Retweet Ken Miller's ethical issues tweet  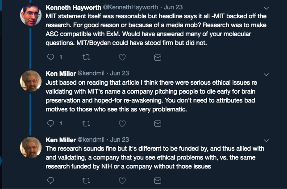click(x=86, y=124)
